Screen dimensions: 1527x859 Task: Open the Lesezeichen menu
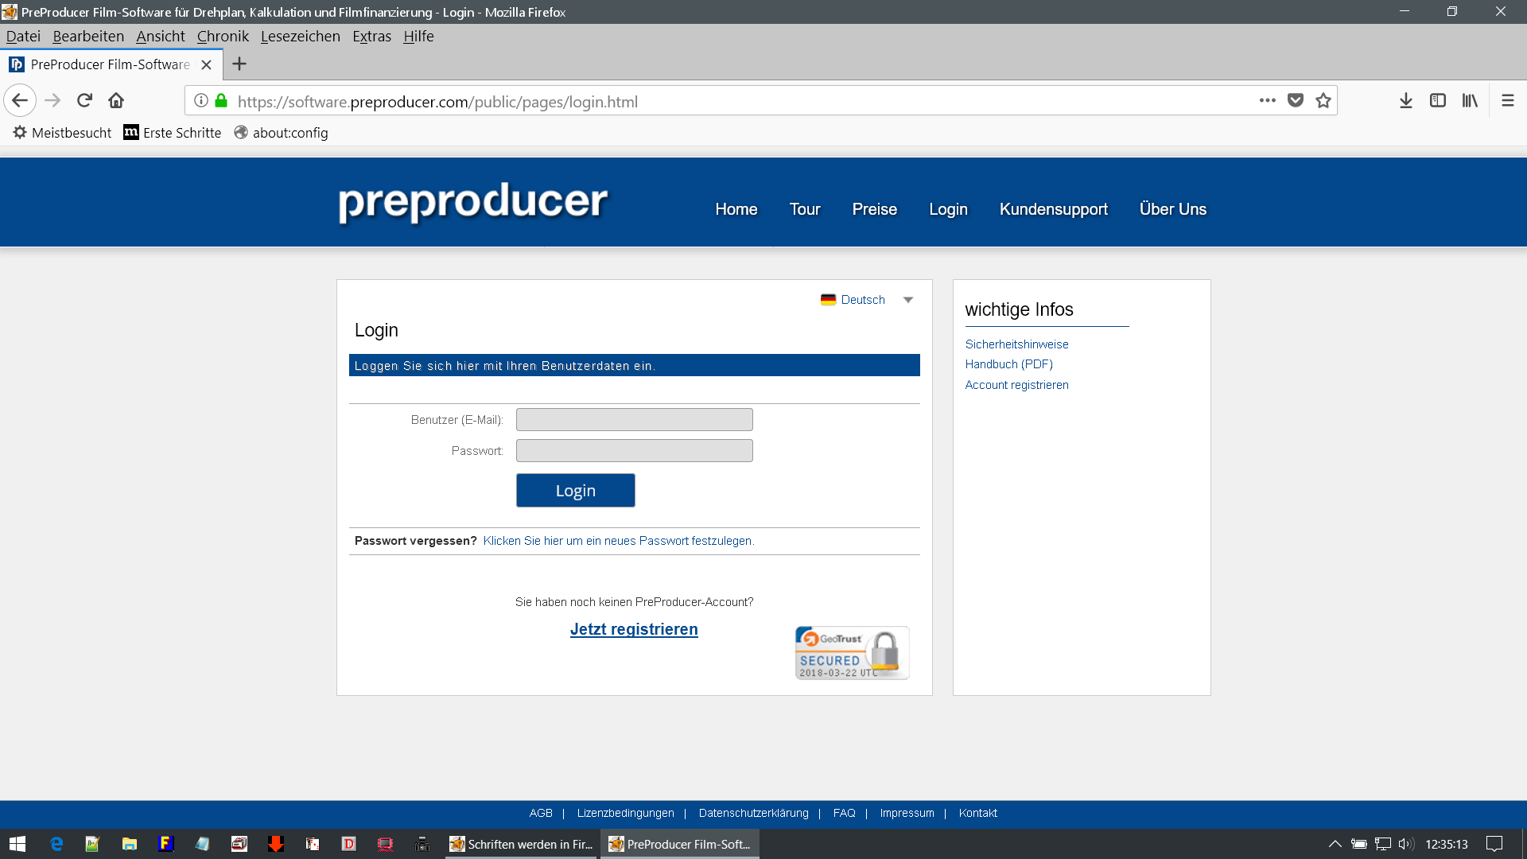click(300, 37)
